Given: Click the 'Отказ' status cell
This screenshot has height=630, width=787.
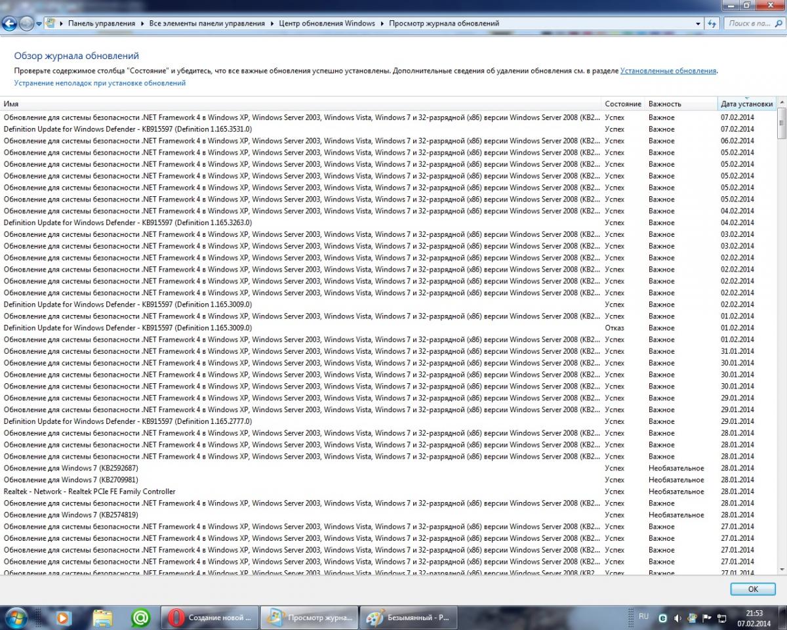Looking at the screenshot, I should pyautogui.click(x=614, y=328).
